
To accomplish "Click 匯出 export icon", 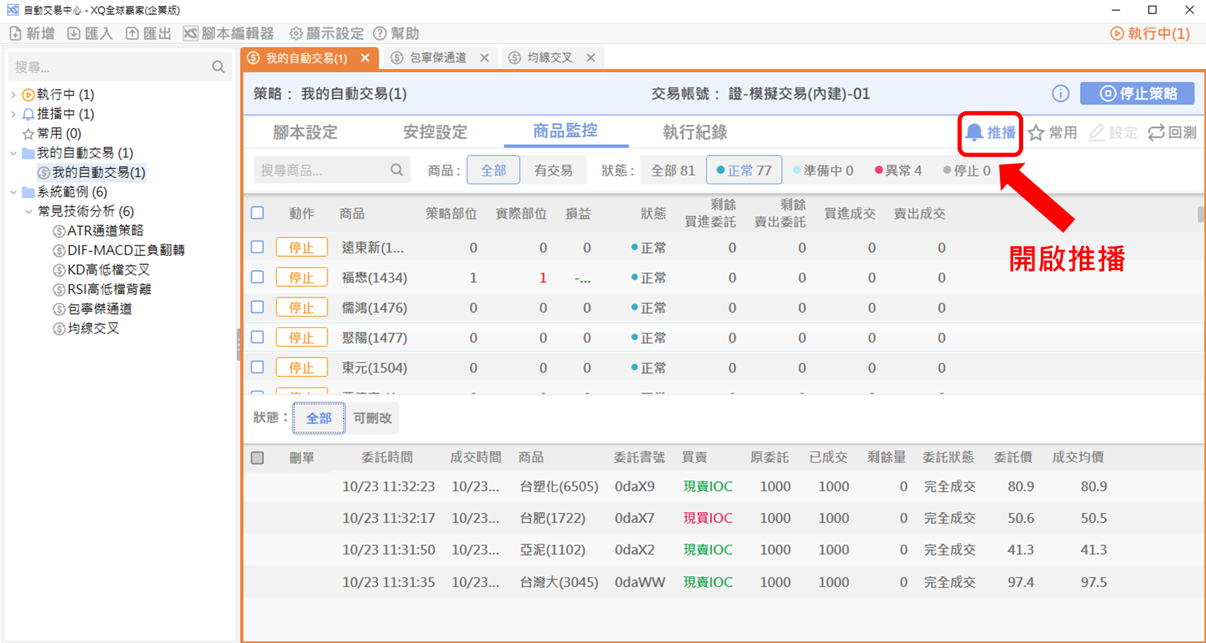I will (133, 33).
